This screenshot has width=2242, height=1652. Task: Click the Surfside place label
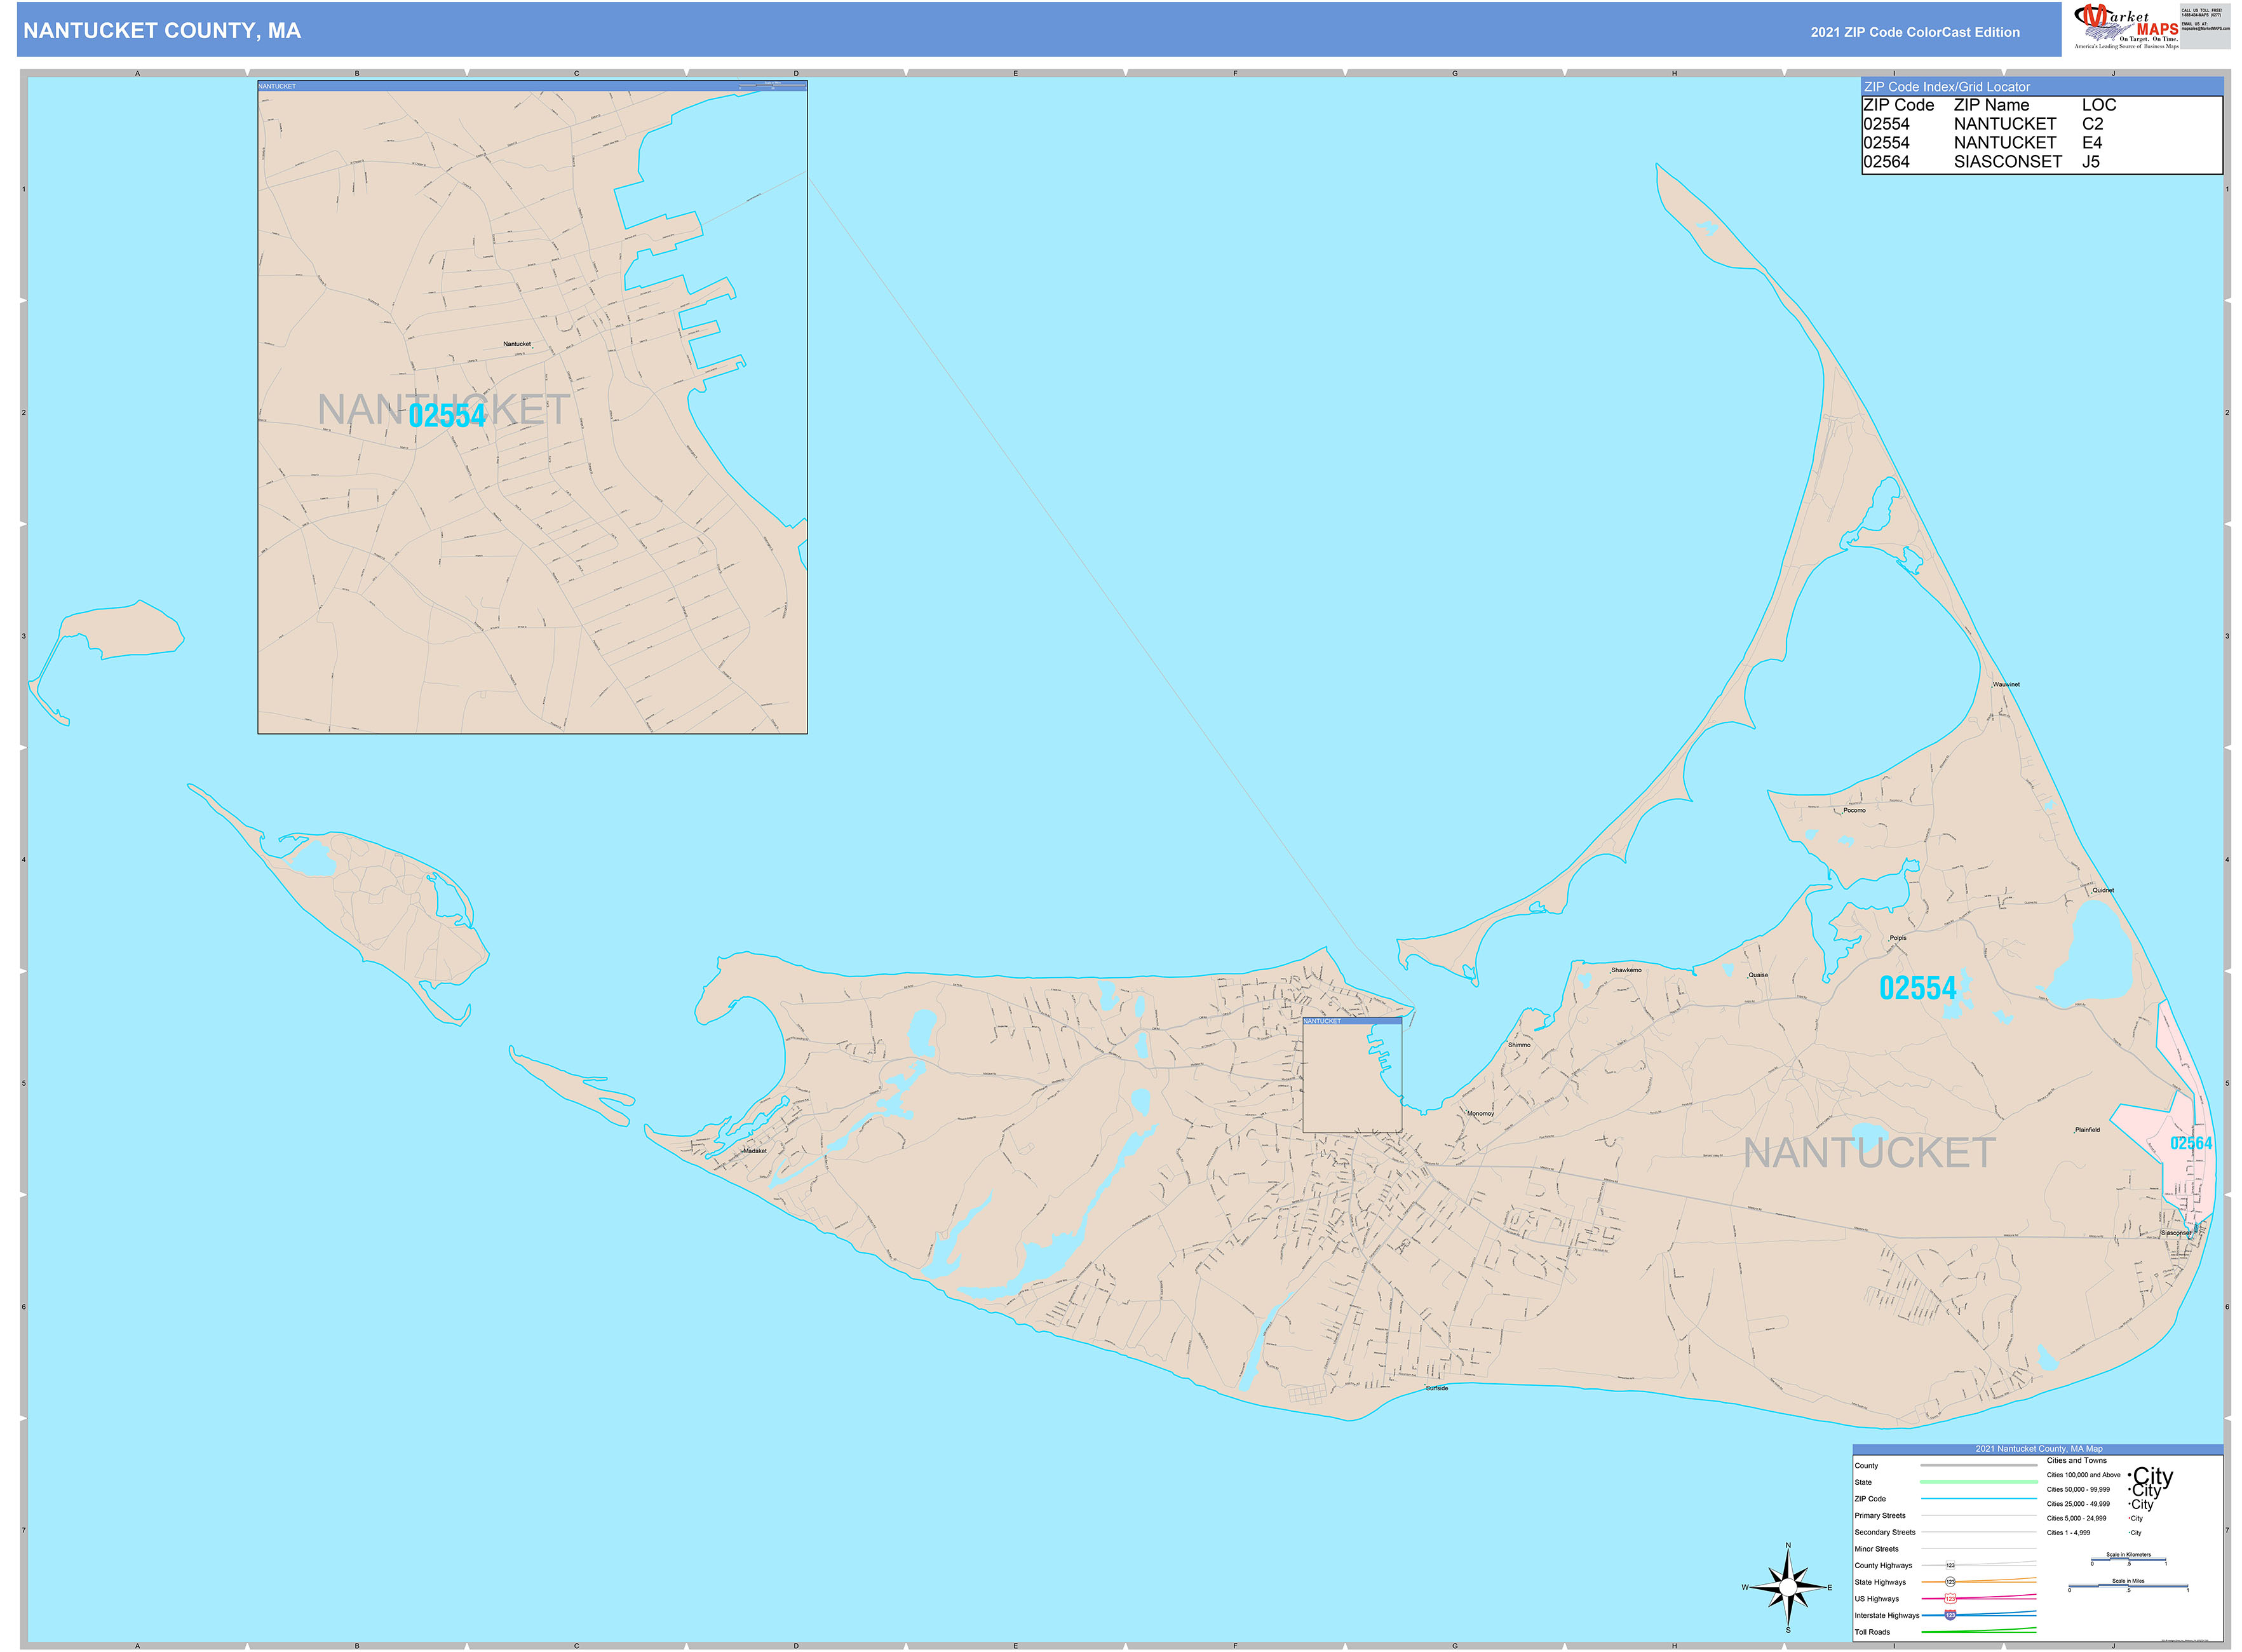click(1437, 1388)
